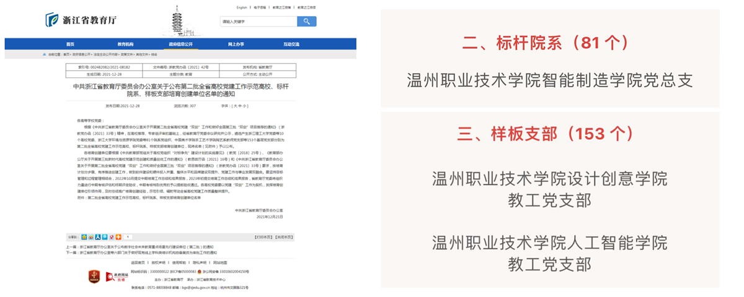744x297 pixels.
Task: Click the search keyword input field
Action: click(258, 22)
